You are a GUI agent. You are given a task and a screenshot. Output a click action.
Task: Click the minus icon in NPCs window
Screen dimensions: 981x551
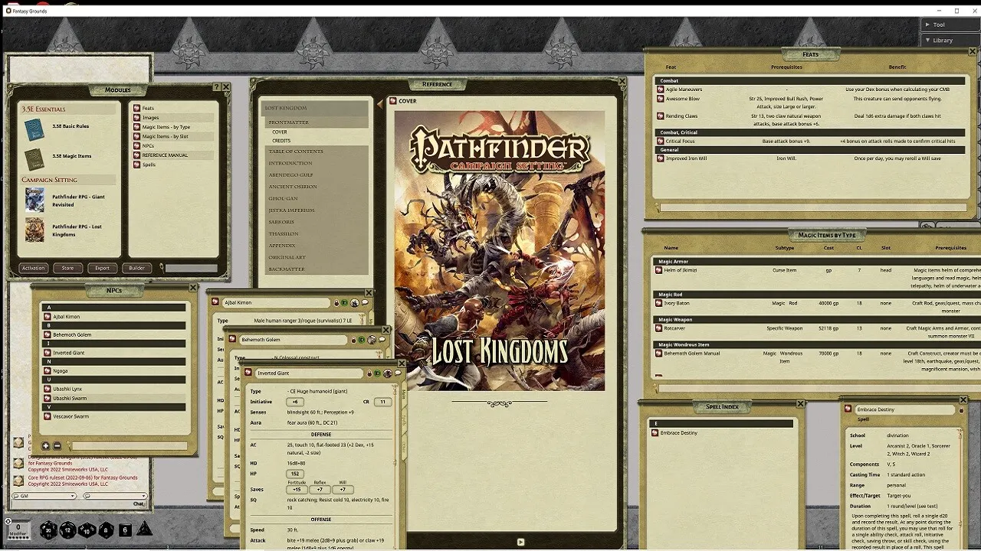(57, 445)
